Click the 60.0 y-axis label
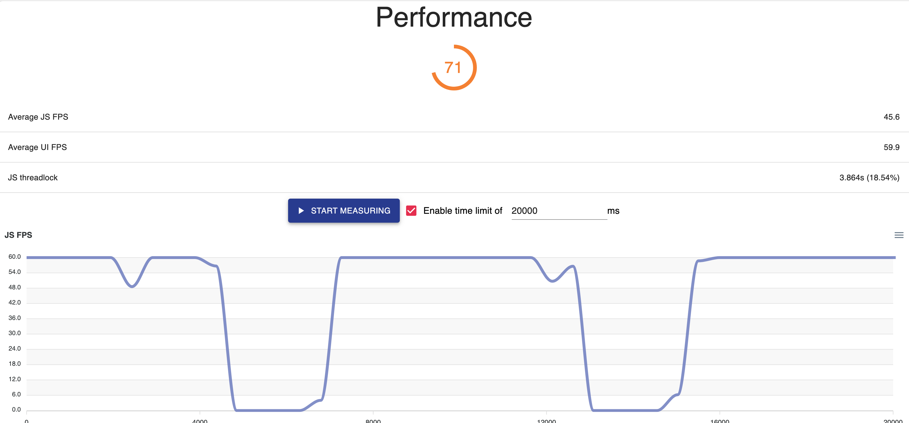Image resolution: width=909 pixels, height=423 pixels. 15,257
